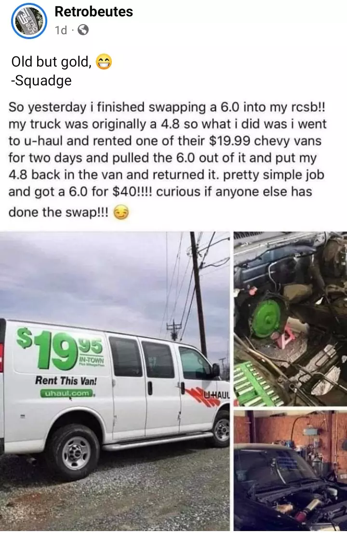This screenshot has width=347, height=533.
Task: Click the post body text paragraph
Action: [167, 159]
